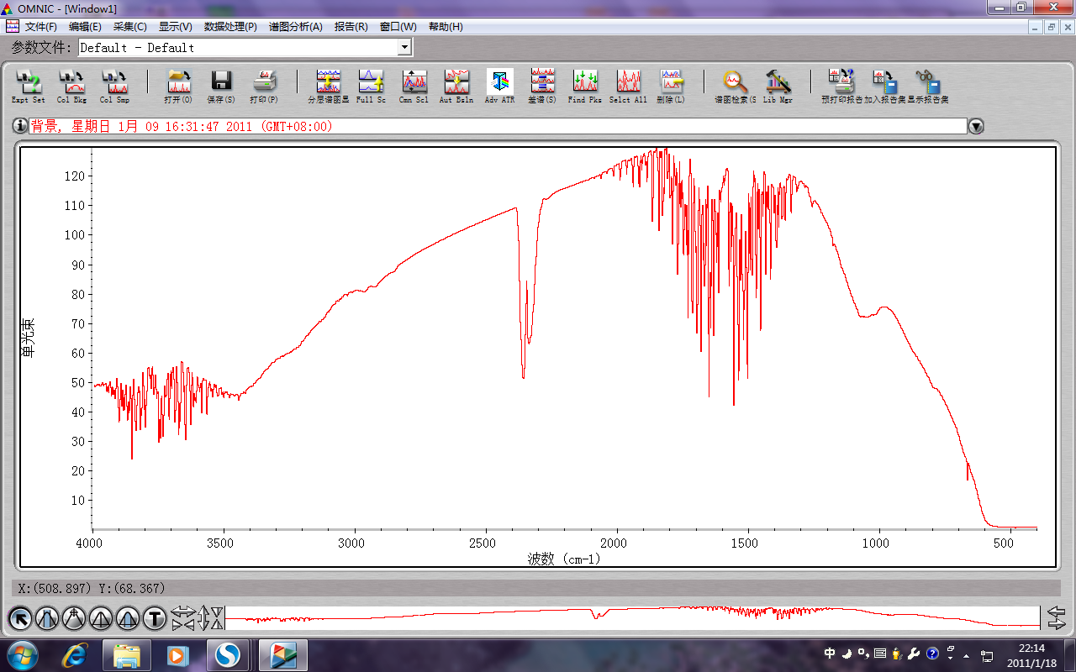This screenshot has height=672, width=1076.
Task: Run Aut Bsln automatic baseline correction
Action: click(456, 87)
